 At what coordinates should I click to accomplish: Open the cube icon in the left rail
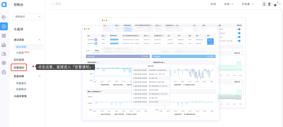[x=4, y=63]
